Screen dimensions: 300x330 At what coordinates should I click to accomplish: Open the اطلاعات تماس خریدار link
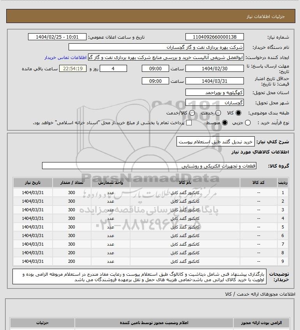[65, 57]
